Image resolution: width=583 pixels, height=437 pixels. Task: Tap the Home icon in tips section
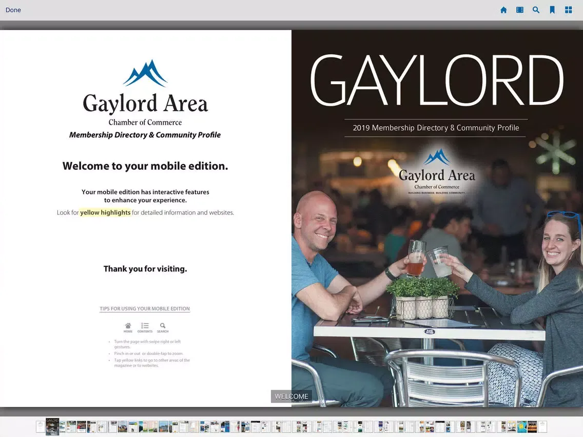(x=128, y=328)
